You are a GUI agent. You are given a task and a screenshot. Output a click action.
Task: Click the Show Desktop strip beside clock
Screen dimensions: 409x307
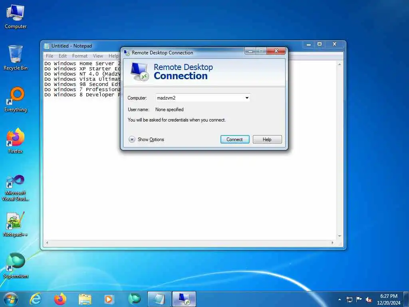click(x=406, y=299)
